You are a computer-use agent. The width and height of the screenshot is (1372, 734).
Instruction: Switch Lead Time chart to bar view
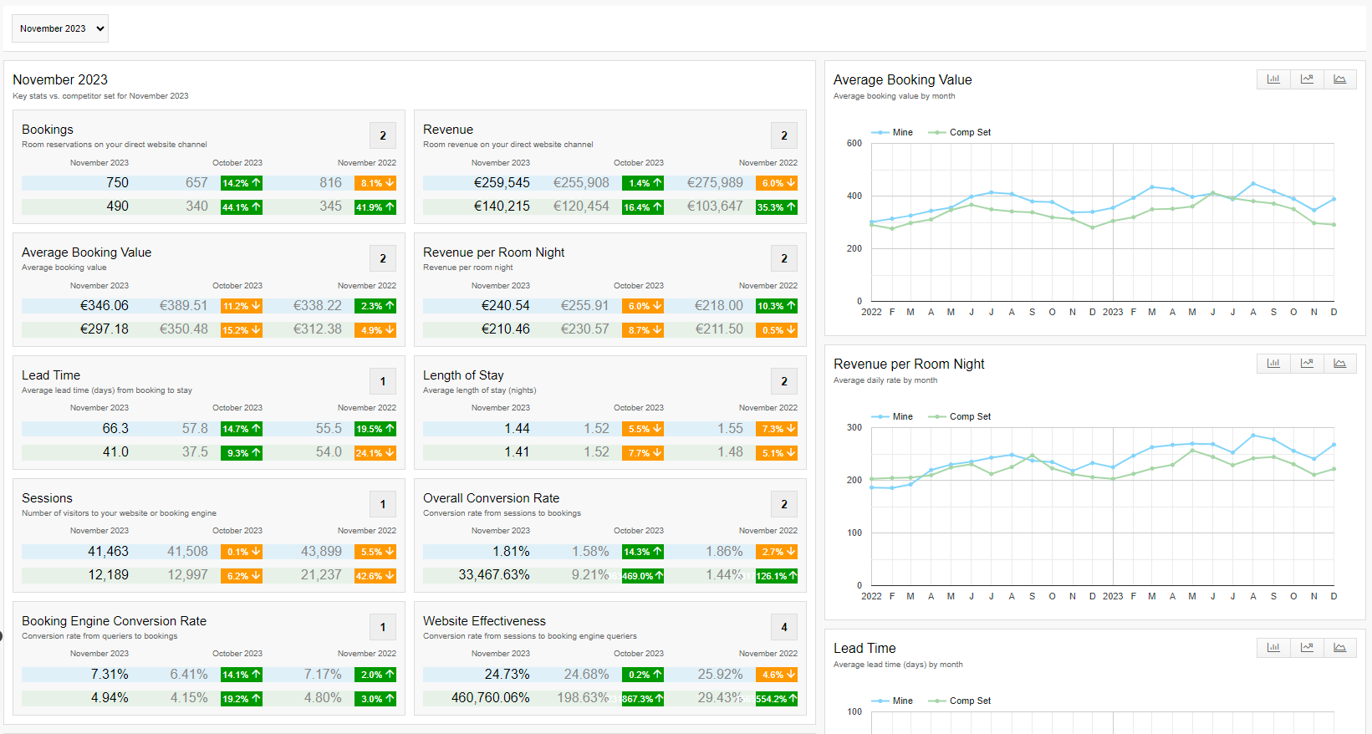point(1273,648)
